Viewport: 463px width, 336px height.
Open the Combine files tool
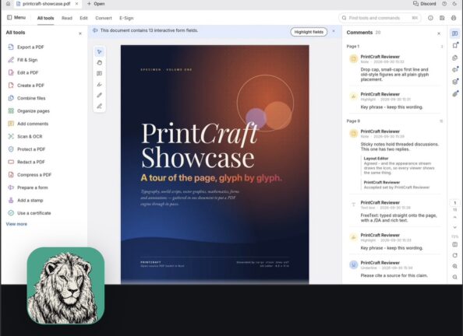click(27, 98)
